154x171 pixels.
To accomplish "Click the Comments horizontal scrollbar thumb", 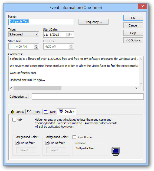I will pos(37,88).
